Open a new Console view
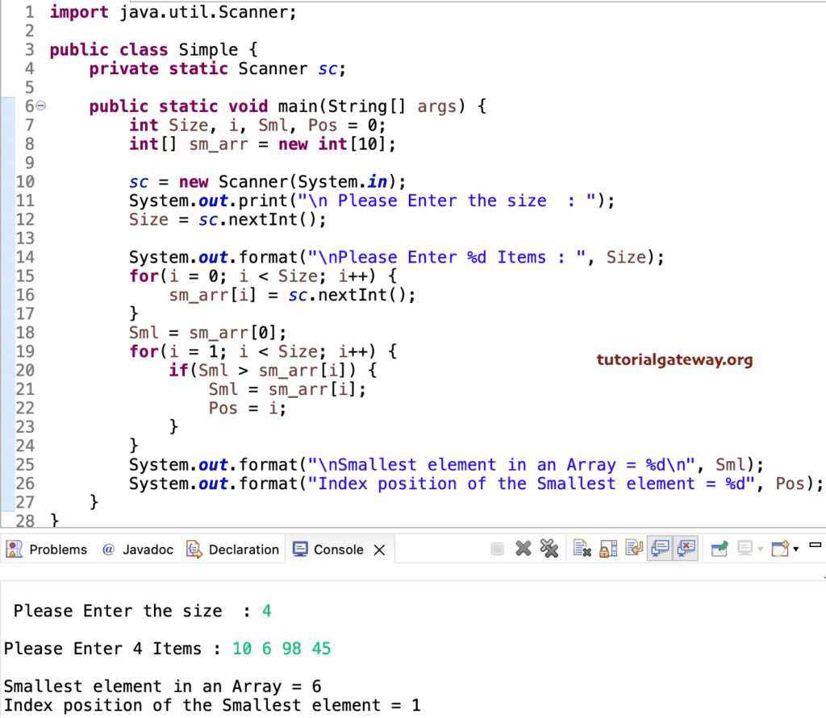The image size is (826, 718). pyautogui.click(x=780, y=547)
